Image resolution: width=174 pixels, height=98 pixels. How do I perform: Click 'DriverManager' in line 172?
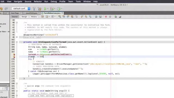(x=64, y=64)
